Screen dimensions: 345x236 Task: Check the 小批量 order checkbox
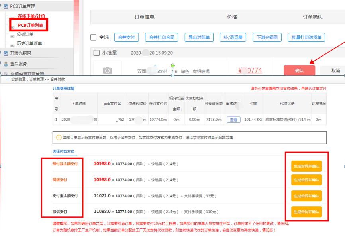[x=96, y=53]
